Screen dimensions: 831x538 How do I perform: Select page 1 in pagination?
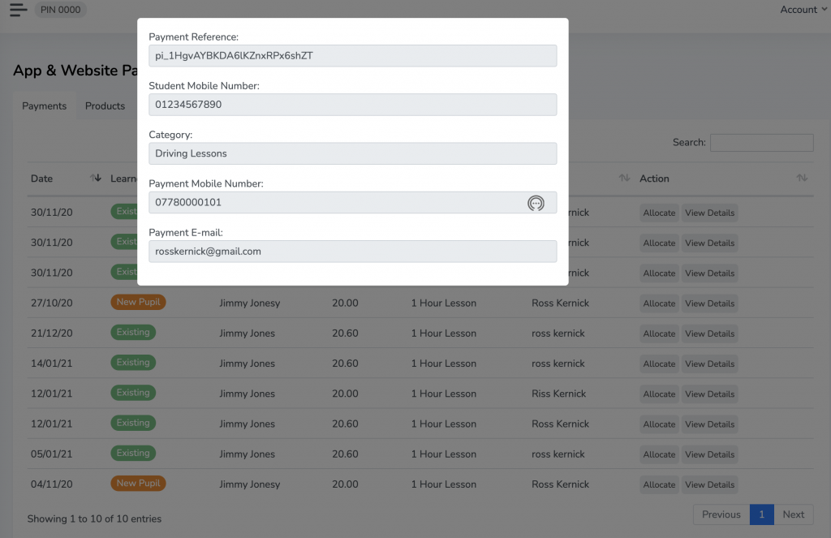point(761,514)
